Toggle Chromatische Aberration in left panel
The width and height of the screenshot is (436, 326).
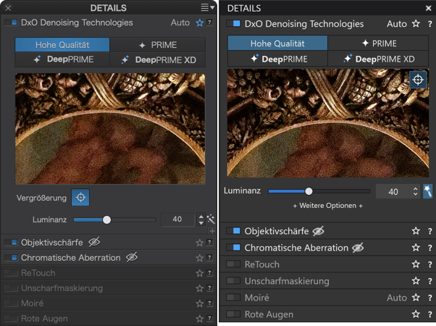[x=11, y=258]
